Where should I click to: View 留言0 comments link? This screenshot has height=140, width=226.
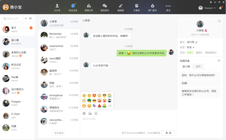point(199,53)
